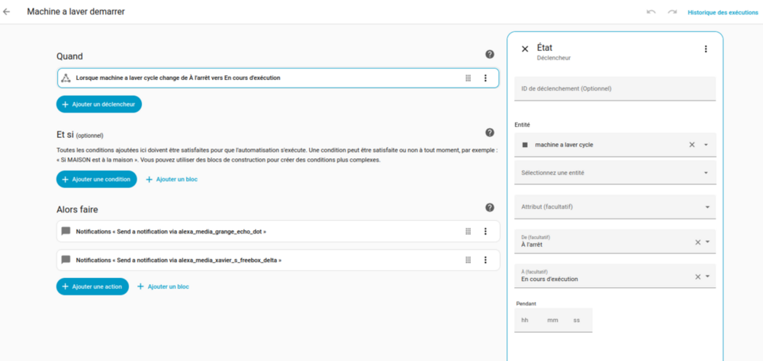The height and width of the screenshot is (361, 763).
Task: Click stop-square icon of the machine a laver cycle entity
Action: pos(525,145)
